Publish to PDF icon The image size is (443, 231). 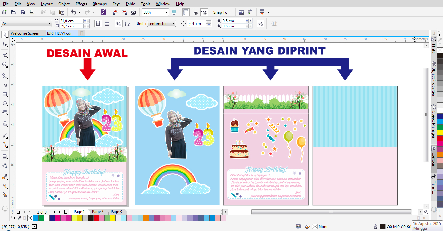tap(133, 12)
